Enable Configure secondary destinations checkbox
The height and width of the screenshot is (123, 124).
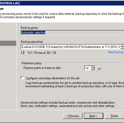pyautogui.click(x=22, y=78)
